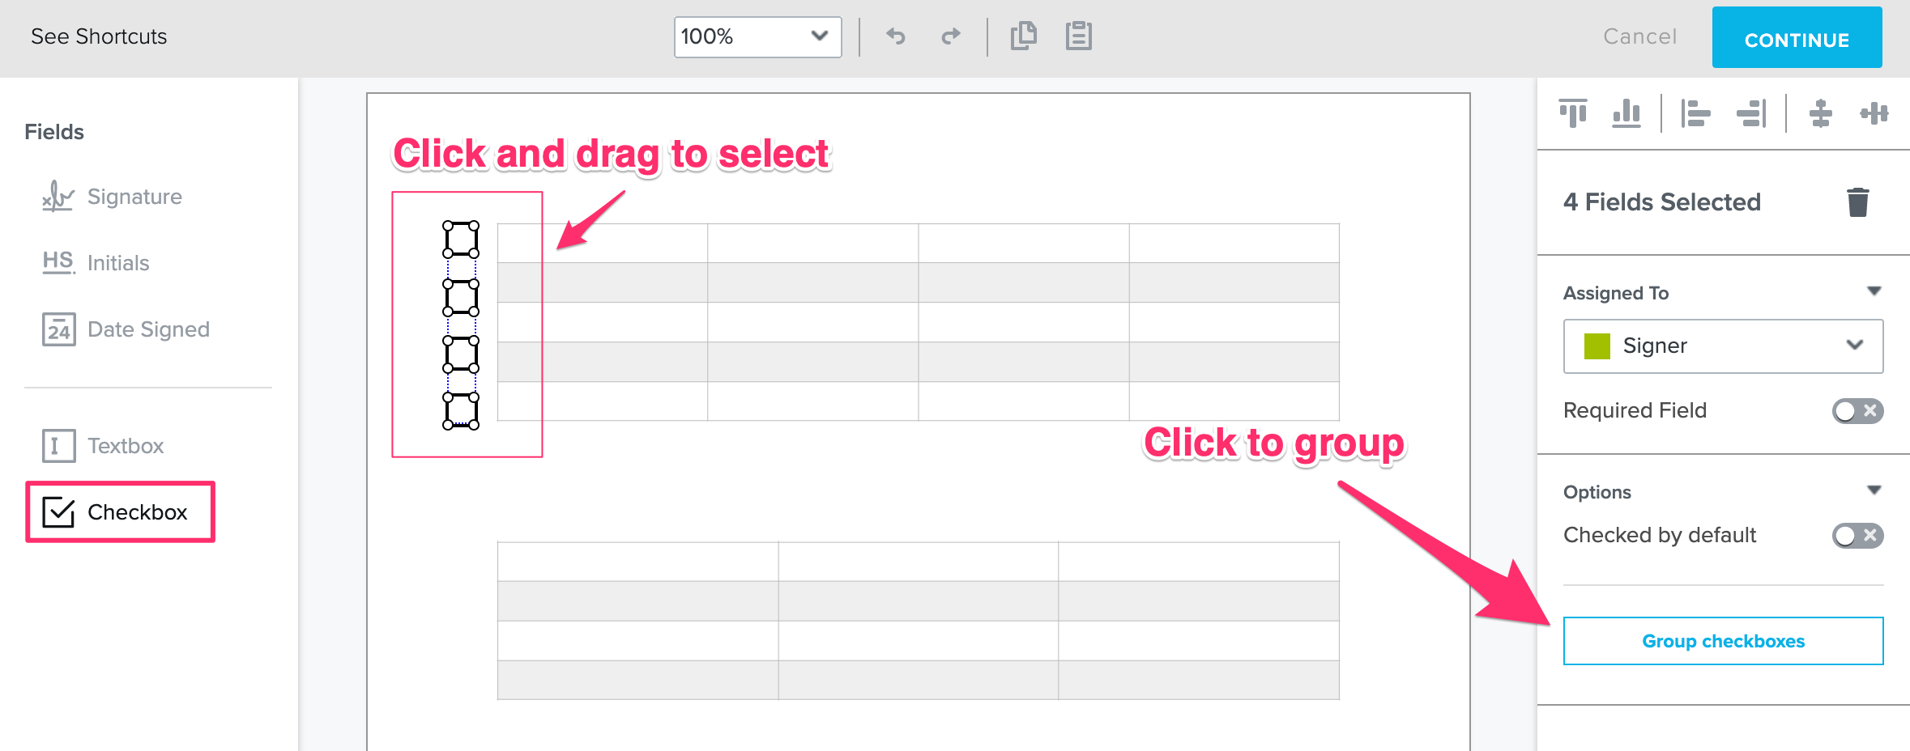Select the Signature field type
The image size is (1910, 751).
112,197
